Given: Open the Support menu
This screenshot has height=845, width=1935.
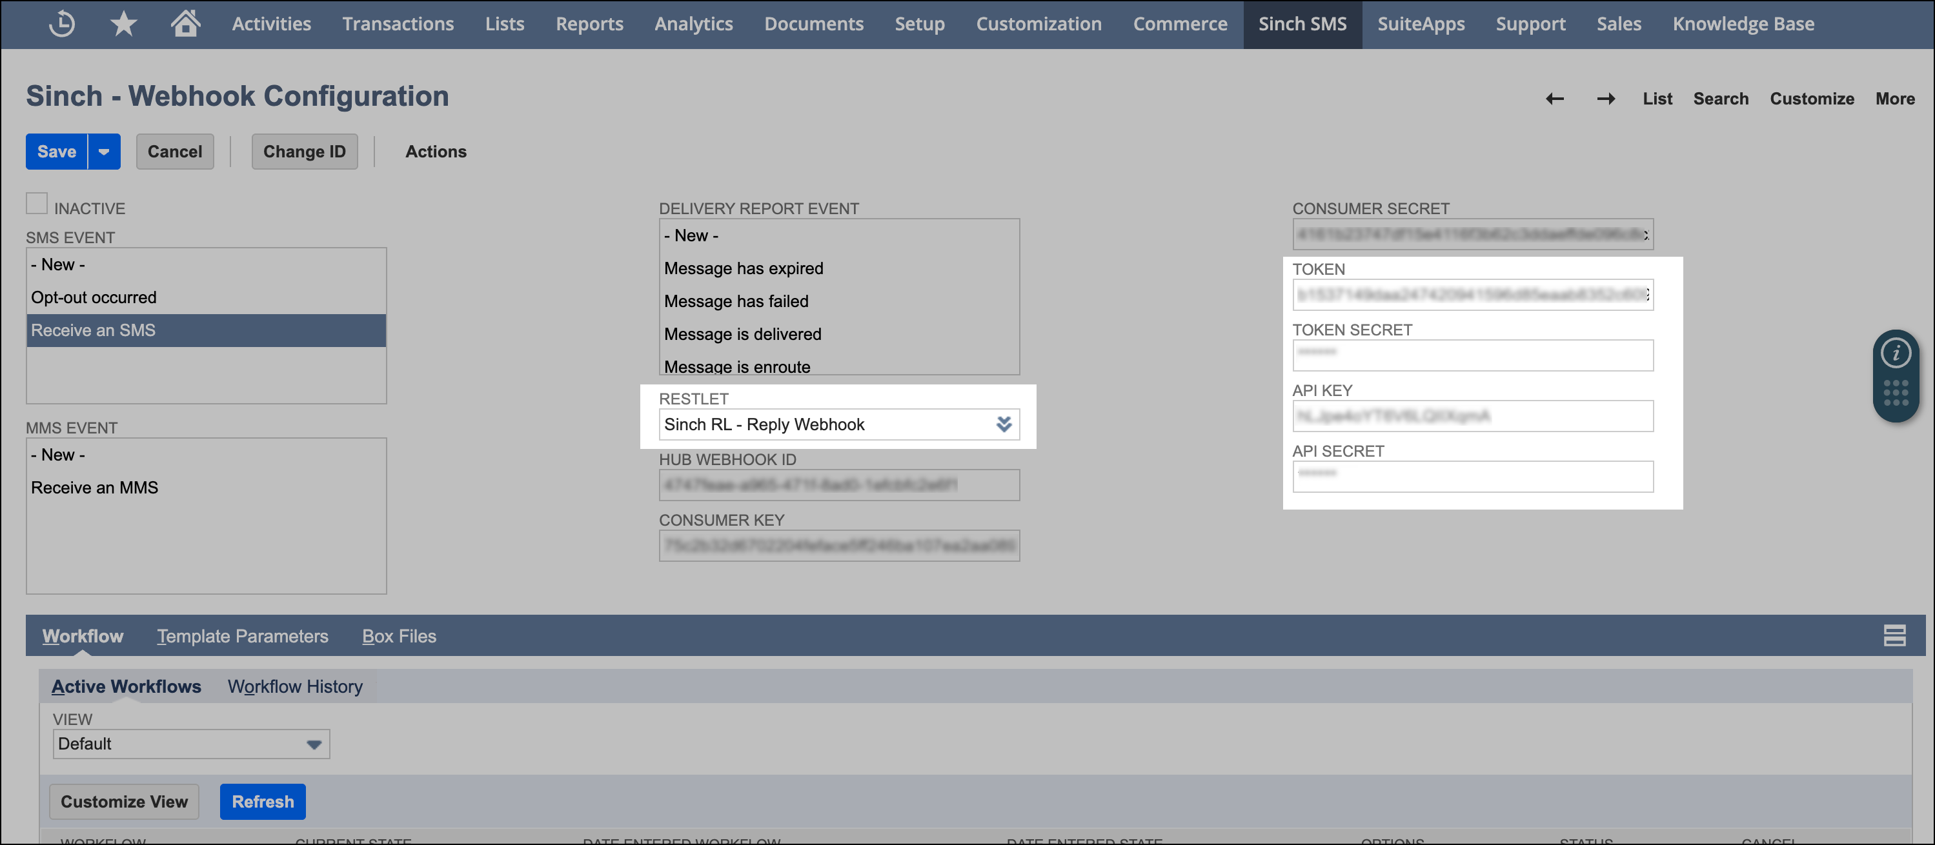Looking at the screenshot, I should (x=1530, y=24).
